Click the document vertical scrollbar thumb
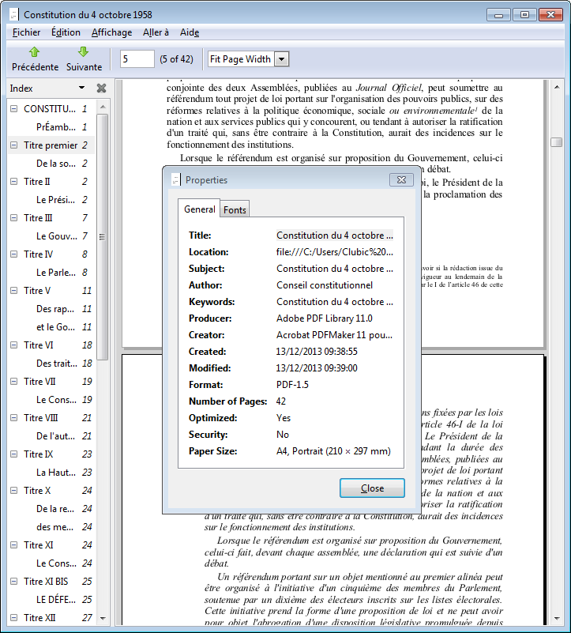 [x=557, y=142]
